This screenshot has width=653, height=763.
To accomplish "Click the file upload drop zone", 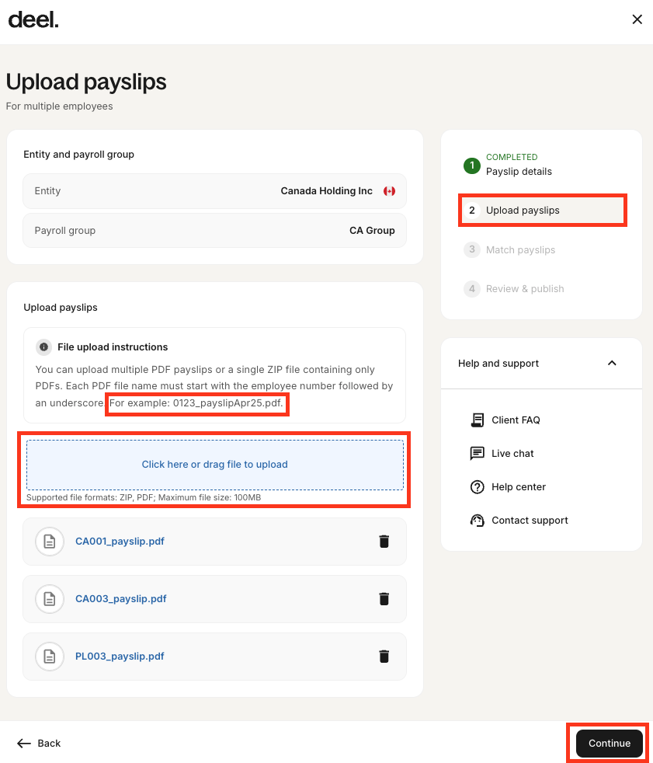I will coord(214,465).
